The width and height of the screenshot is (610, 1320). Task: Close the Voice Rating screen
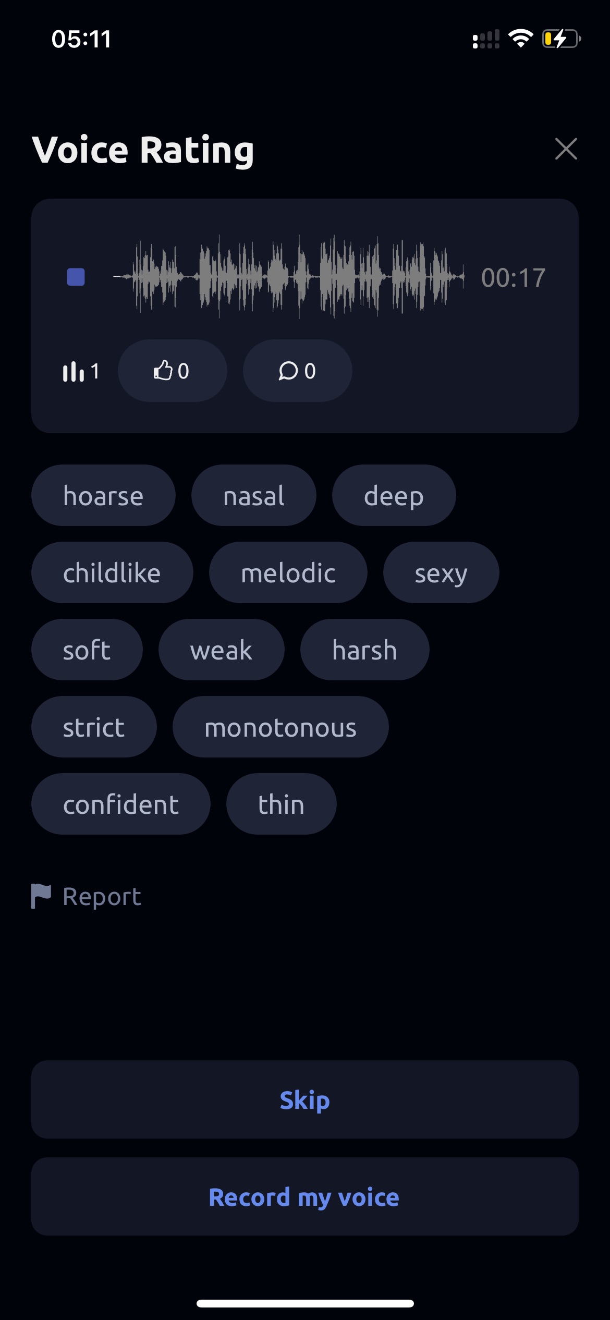[566, 149]
